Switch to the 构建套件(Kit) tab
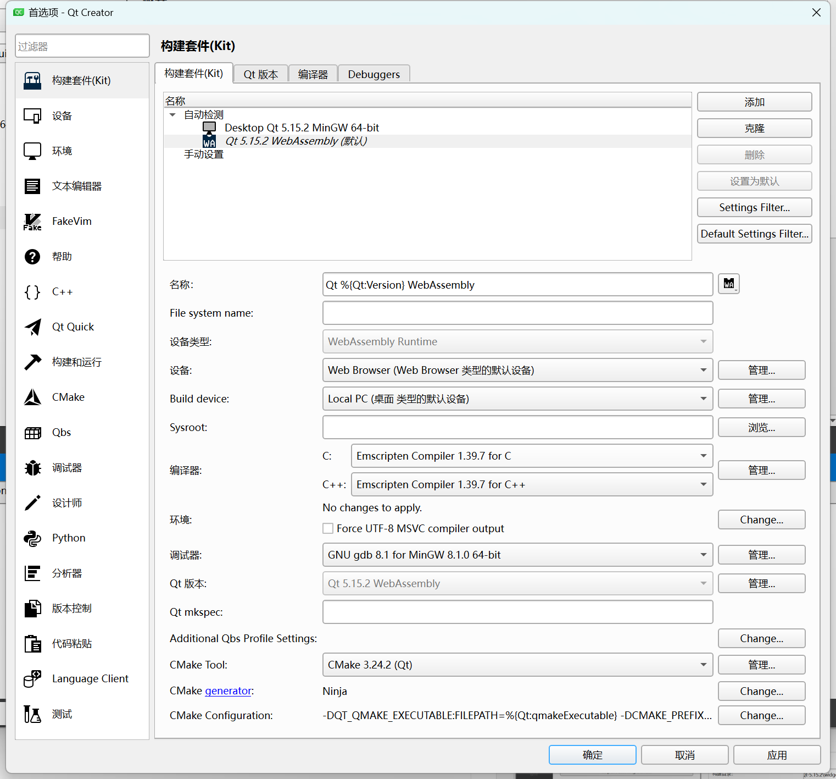 click(x=194, y=73)
